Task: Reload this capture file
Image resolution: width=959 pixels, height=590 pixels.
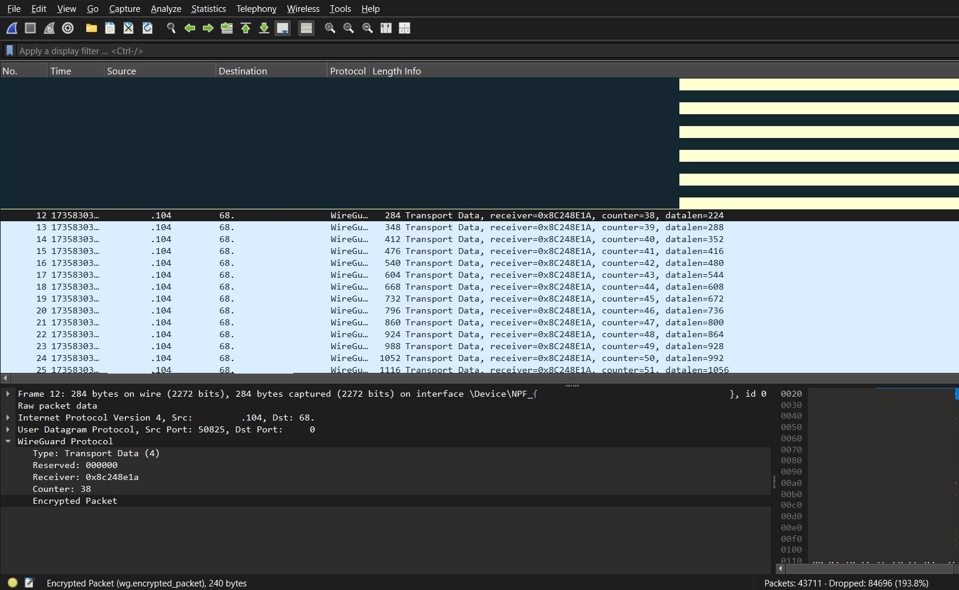Action: point(148,28)
